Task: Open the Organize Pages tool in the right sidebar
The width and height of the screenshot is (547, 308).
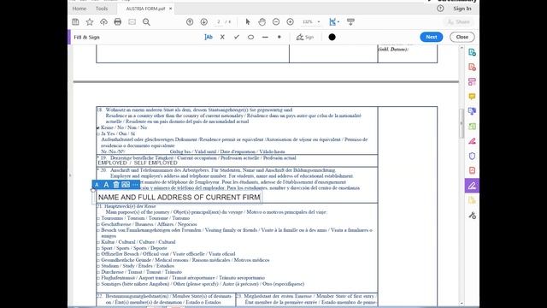Action: (472, 127)
